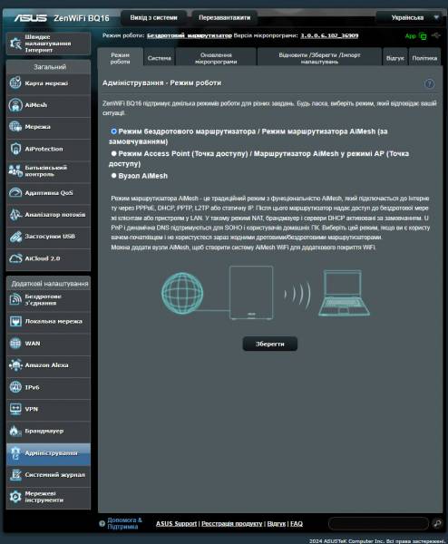448x544 pixels.
Task: Open Батьківський контроль family icon
Action: pyautogui.click(x=15, y=170)
